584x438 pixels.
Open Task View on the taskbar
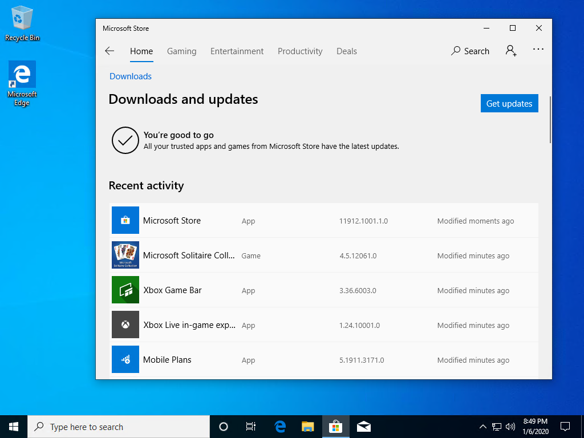[251, 427]
